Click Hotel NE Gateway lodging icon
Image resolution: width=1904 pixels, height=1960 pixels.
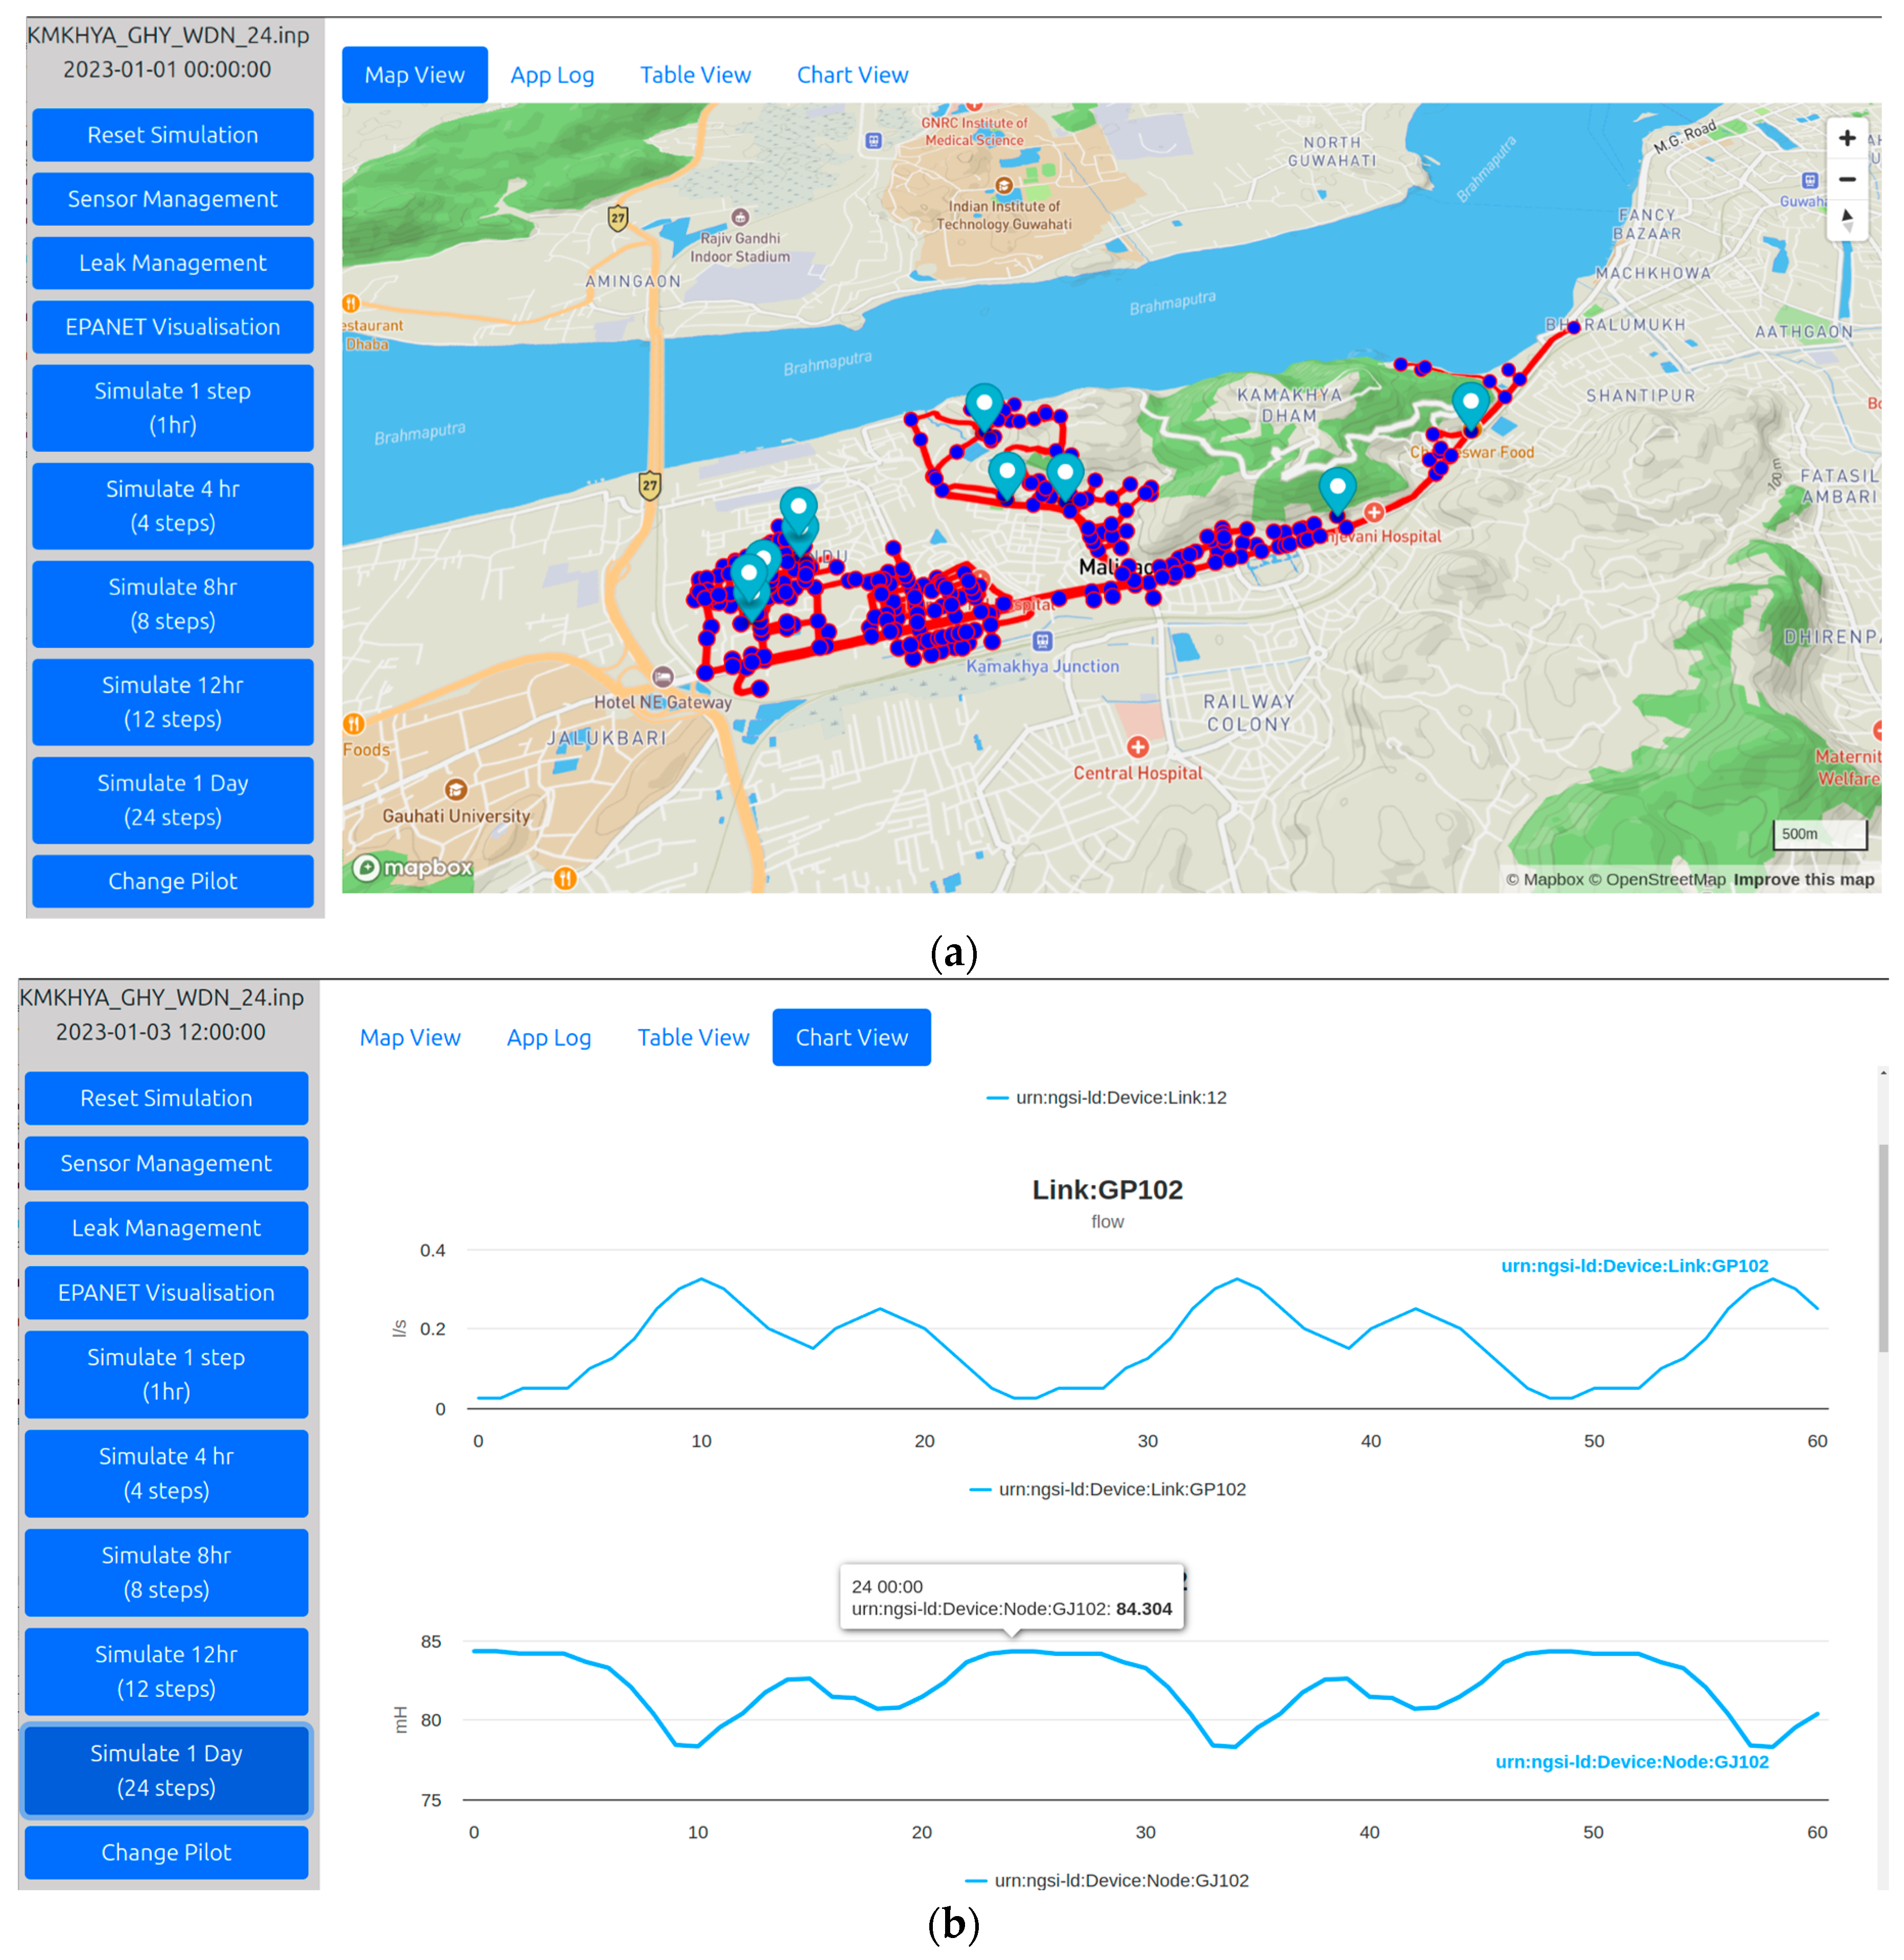tap(663, 677)
